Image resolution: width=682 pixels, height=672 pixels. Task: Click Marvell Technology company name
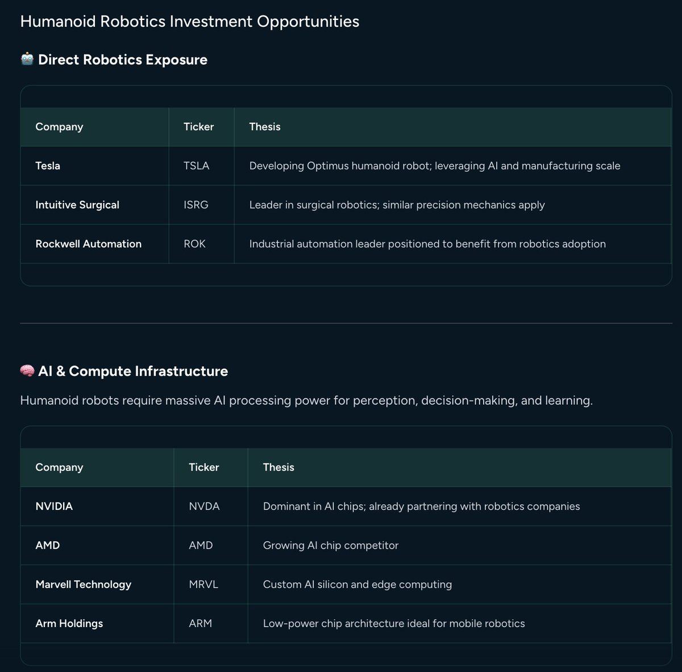coord(84,584)
